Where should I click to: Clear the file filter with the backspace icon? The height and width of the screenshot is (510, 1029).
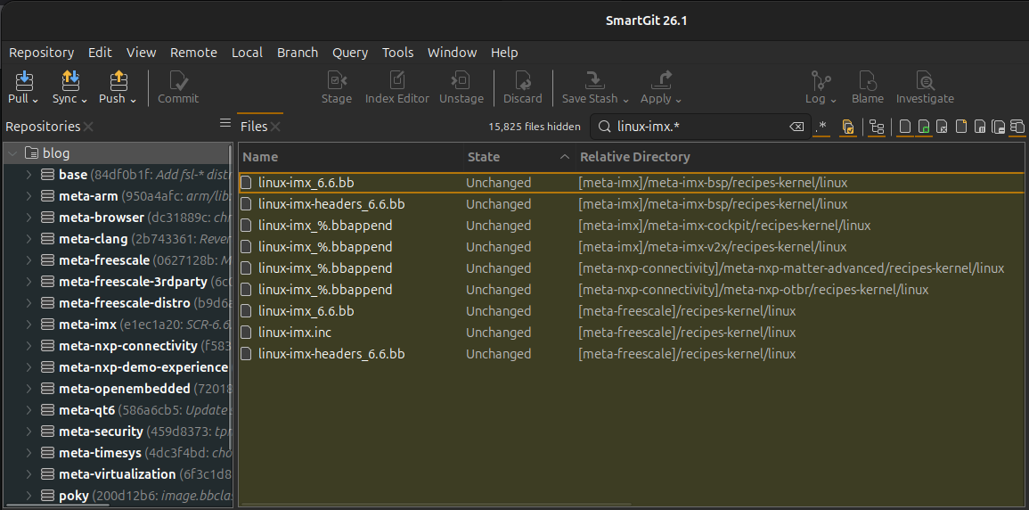click(796, 127)
